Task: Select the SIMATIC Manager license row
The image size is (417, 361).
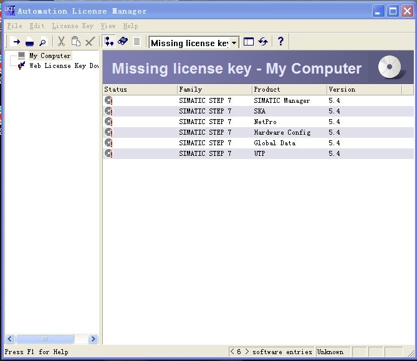Action: pos(258,100)
